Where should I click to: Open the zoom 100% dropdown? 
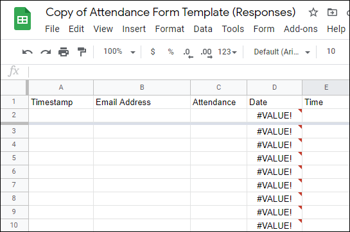click(x=119, y=52)
